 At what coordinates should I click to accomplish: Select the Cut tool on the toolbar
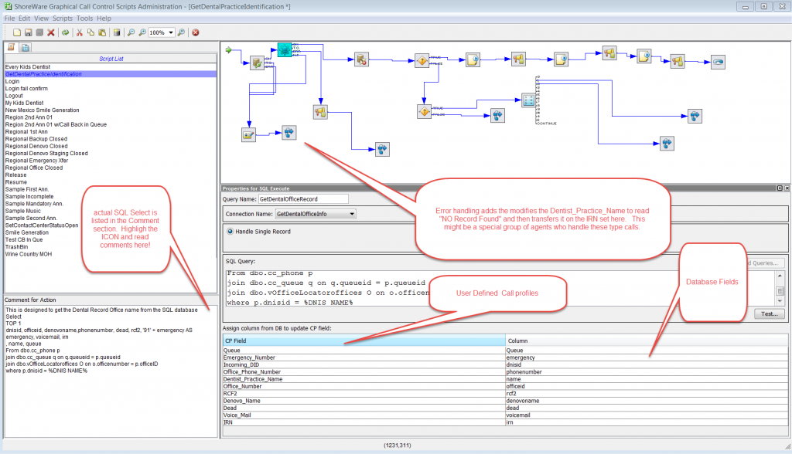pyautogui.click(x=80, y=32)
